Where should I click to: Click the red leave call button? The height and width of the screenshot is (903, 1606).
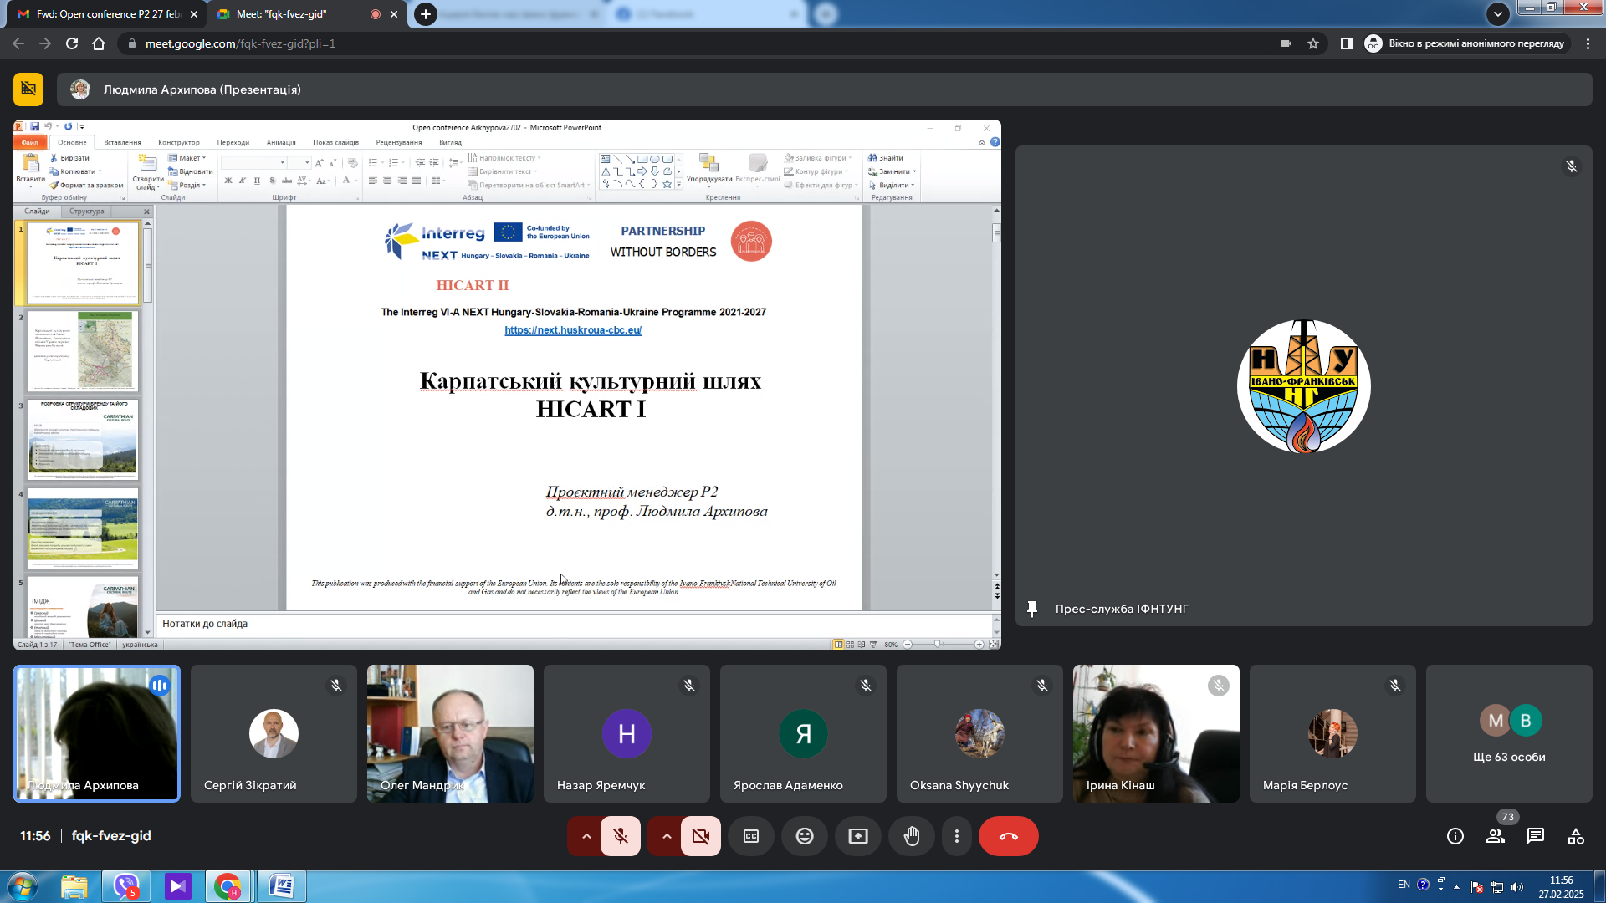point(1009,836)
